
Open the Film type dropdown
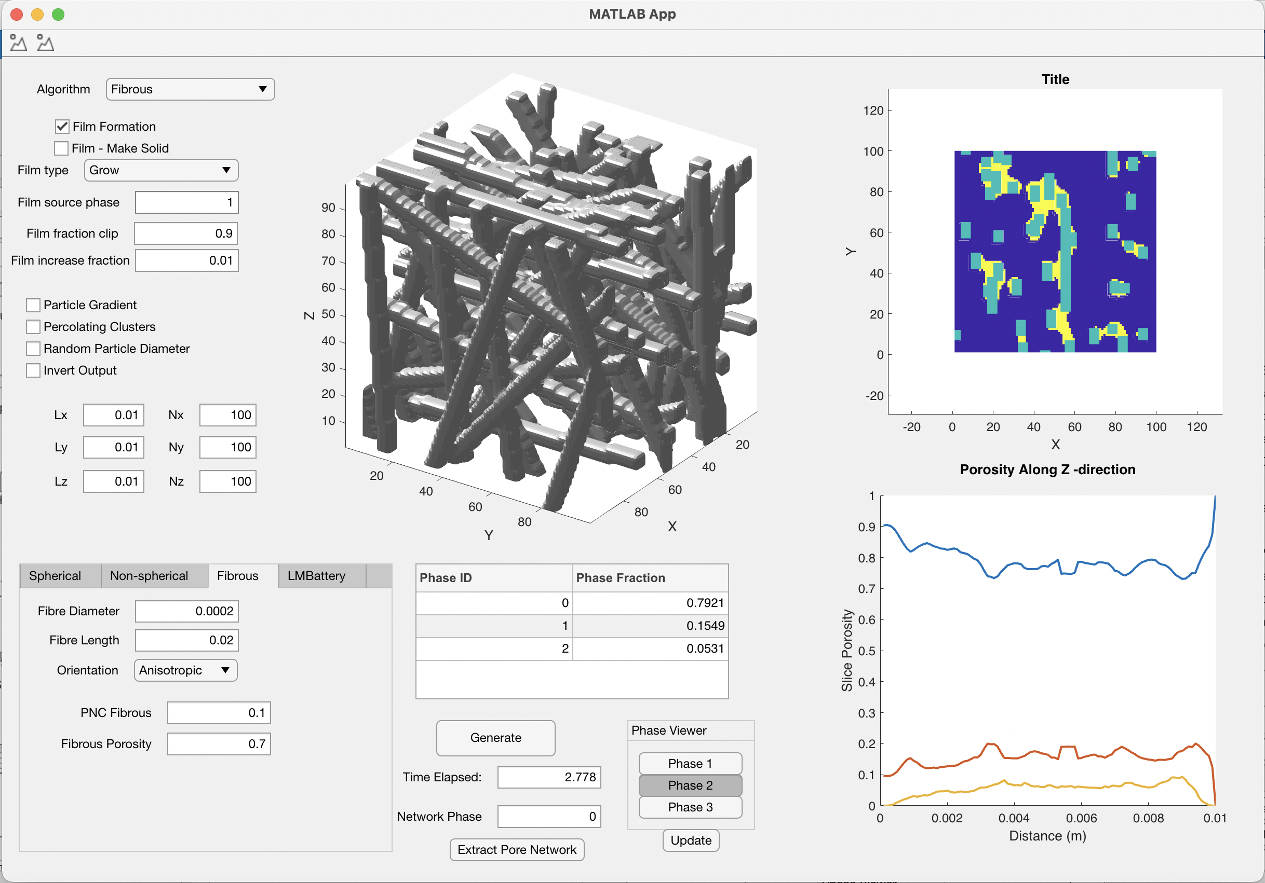[x=160, y=170]
